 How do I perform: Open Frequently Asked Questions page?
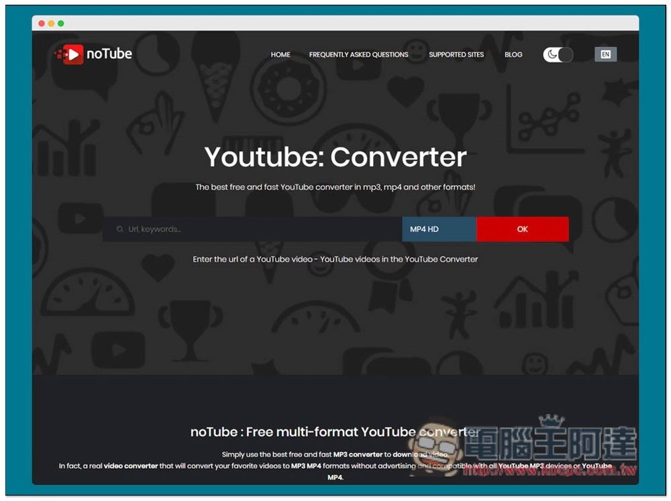tap(358, 55)
